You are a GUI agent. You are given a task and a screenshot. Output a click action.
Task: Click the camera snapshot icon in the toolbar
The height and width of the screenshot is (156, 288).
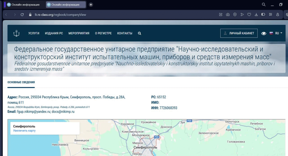click(x=228, y=15)
